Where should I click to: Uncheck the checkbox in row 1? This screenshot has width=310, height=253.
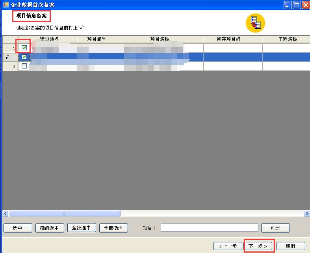24,48
